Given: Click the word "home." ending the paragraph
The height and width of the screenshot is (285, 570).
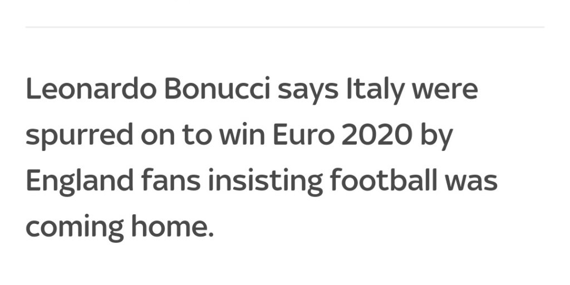Looking at the screenshot, I should click(173, 226).
